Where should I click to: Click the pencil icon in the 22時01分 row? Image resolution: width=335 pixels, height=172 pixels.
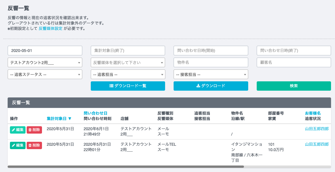pyautogui.click(x=13, y=145)
